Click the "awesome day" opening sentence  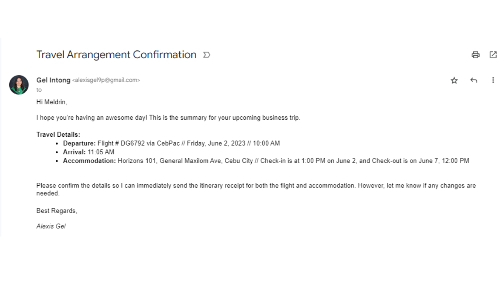(x=168, y=118)
